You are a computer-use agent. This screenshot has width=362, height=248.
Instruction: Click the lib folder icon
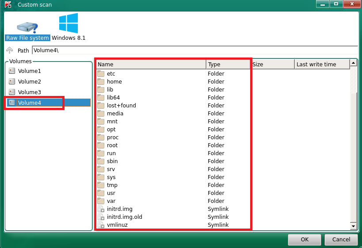101,90
